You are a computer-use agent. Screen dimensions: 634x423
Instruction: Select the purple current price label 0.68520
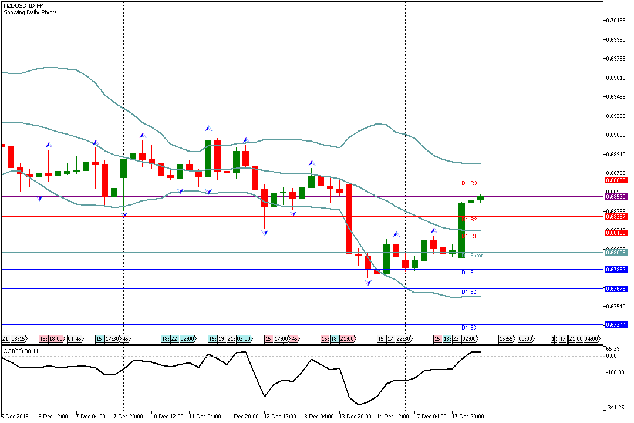615,197
